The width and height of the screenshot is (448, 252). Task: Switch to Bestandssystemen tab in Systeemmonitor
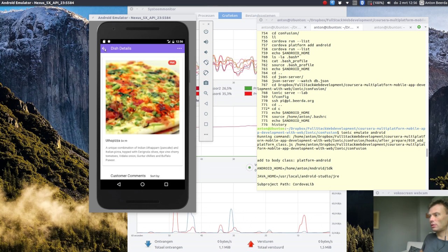(x=260, y=15)
